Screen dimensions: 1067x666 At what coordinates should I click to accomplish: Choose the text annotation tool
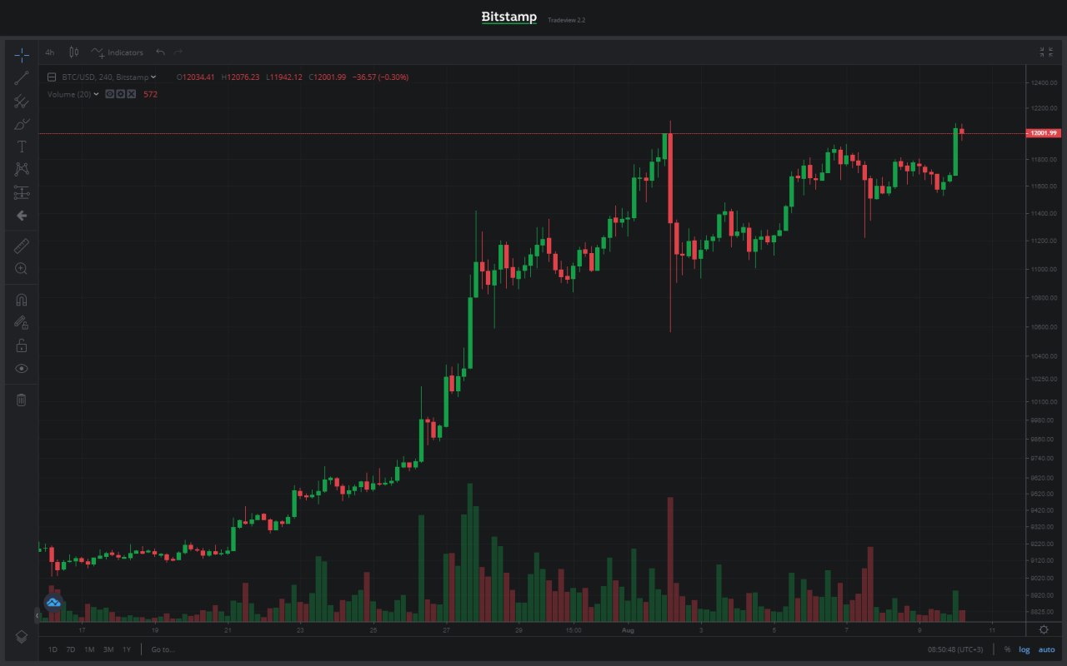click(x=22, y=147)
